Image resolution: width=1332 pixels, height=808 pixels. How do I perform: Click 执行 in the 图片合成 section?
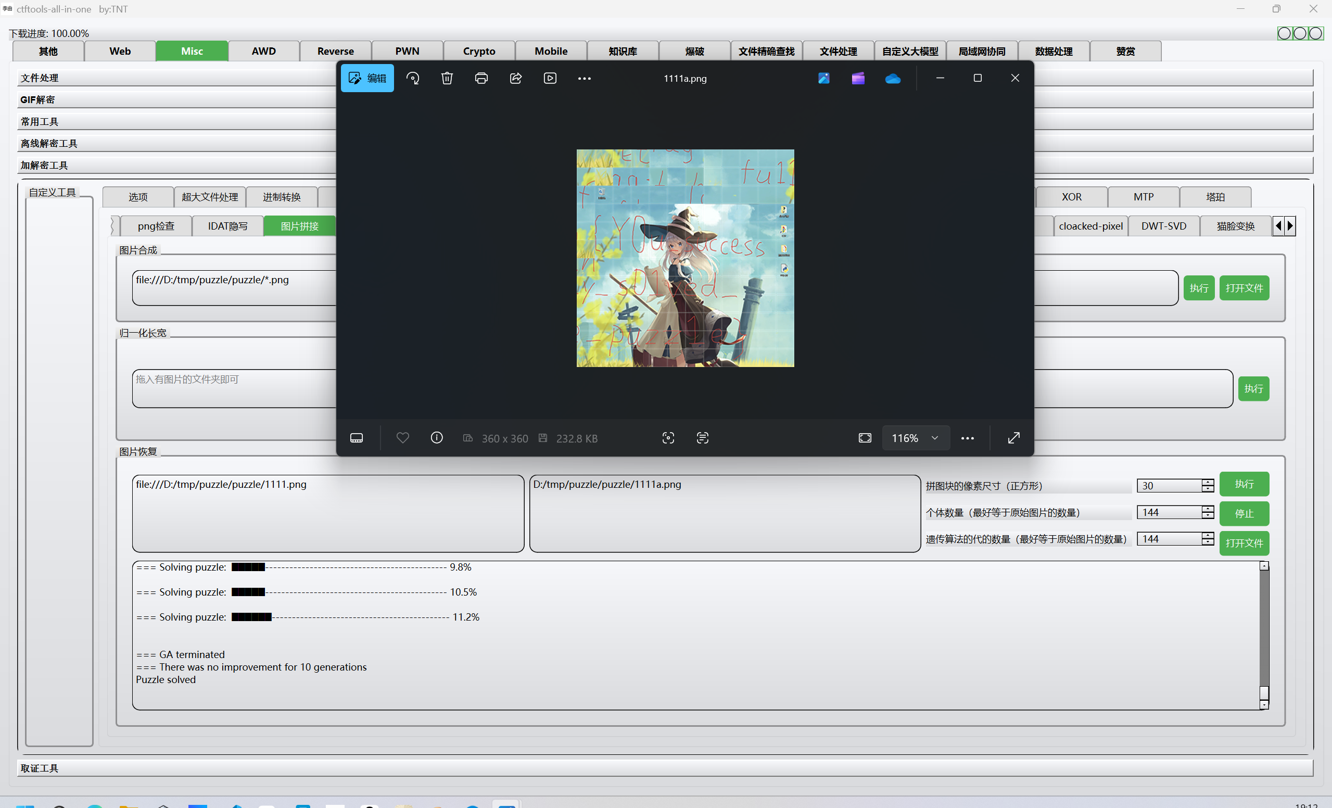1198,288
